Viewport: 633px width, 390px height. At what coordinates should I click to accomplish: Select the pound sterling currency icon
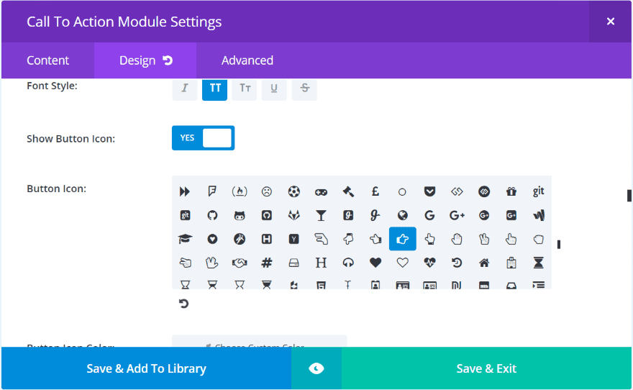(x=375, y=191)
